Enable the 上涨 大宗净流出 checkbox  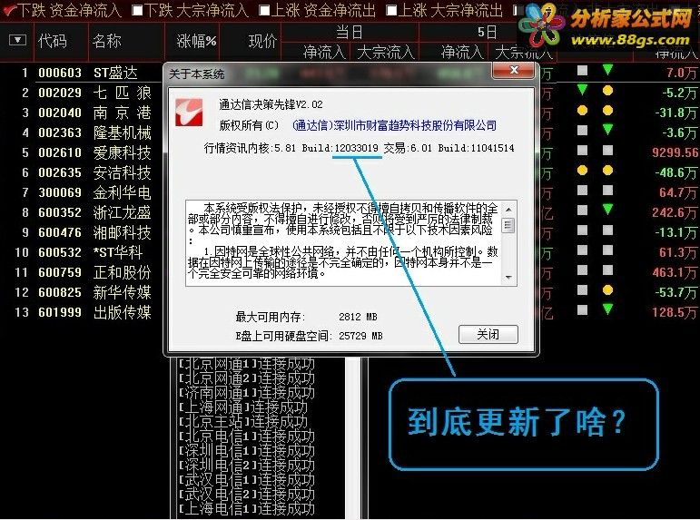pos(391,10)
